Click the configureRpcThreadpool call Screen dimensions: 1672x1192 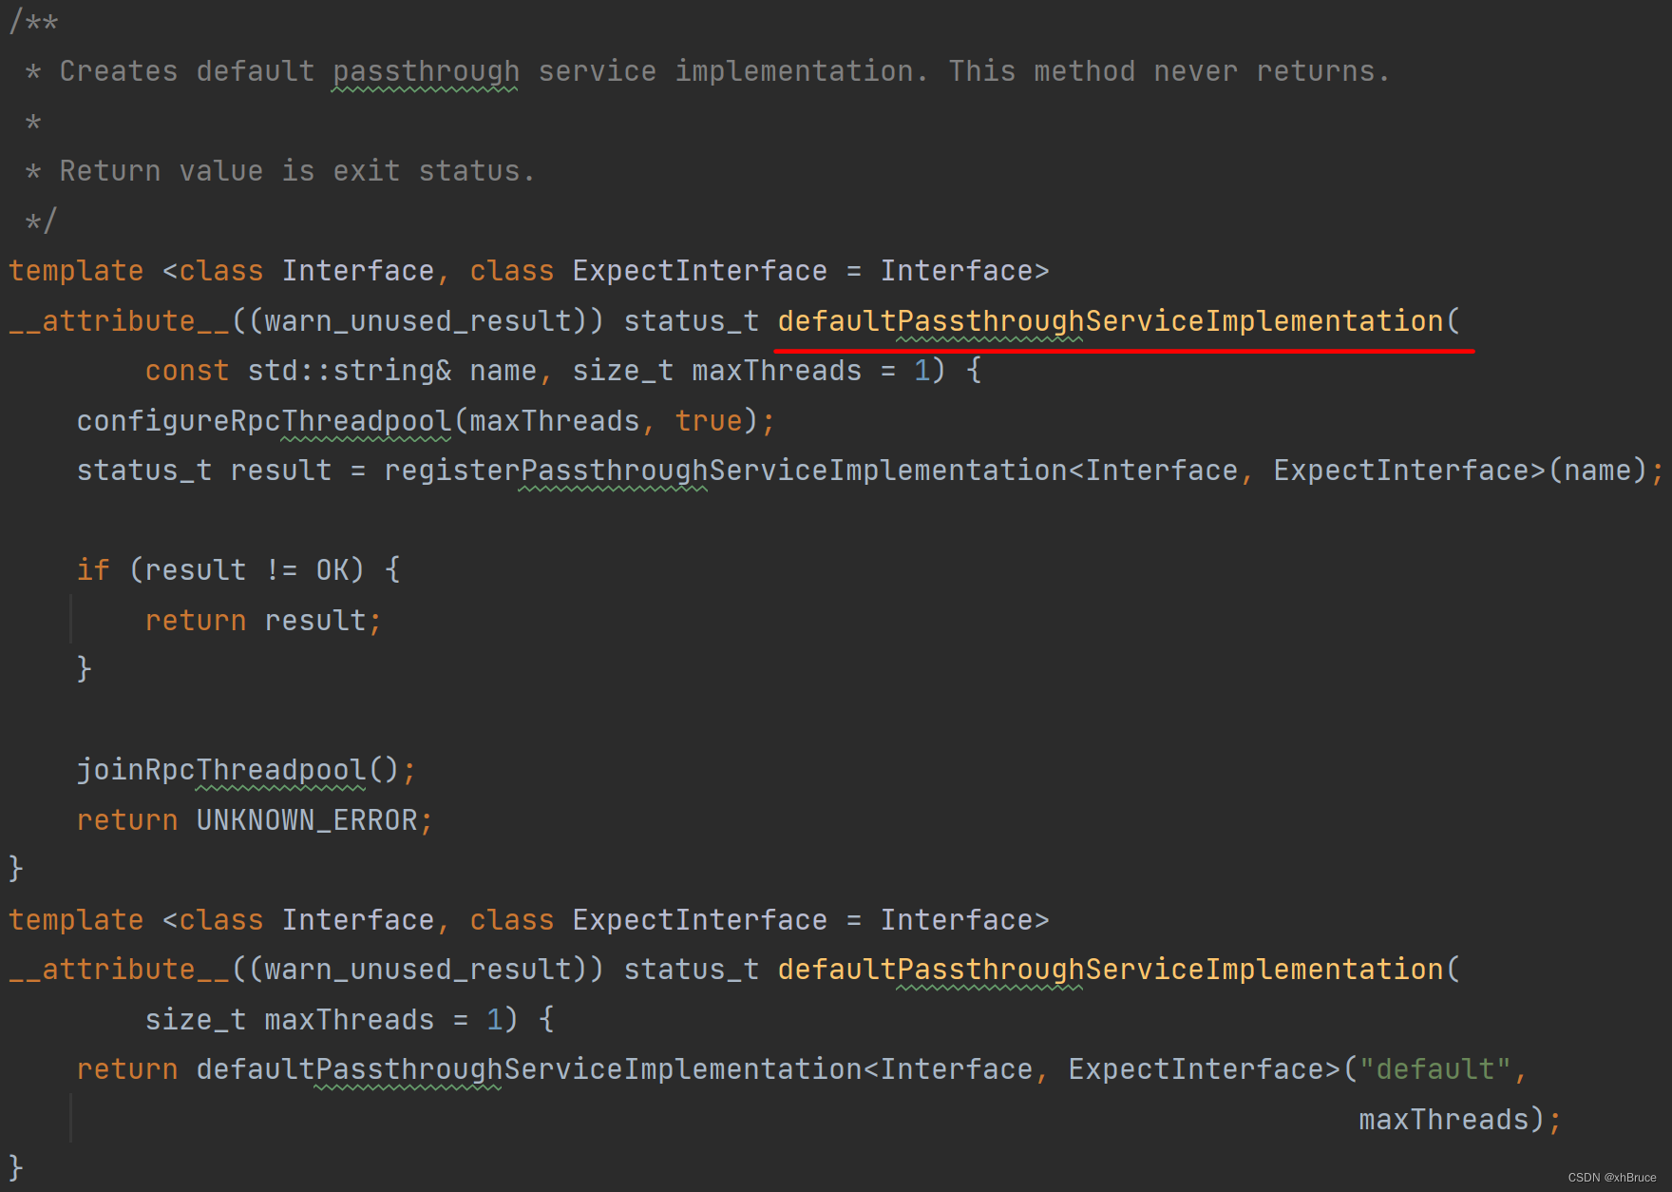coord(264,421)
